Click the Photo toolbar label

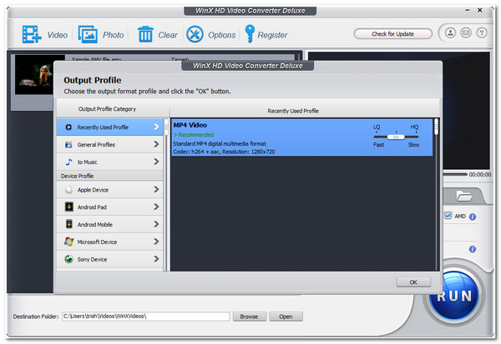point(113,35)
